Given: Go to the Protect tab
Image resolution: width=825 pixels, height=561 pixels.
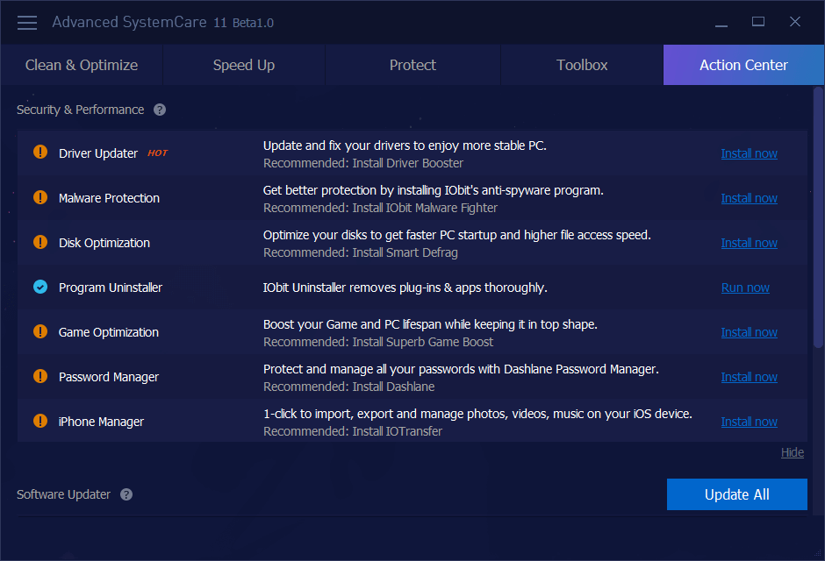Looking at the screenshot, I should (413, 65).
